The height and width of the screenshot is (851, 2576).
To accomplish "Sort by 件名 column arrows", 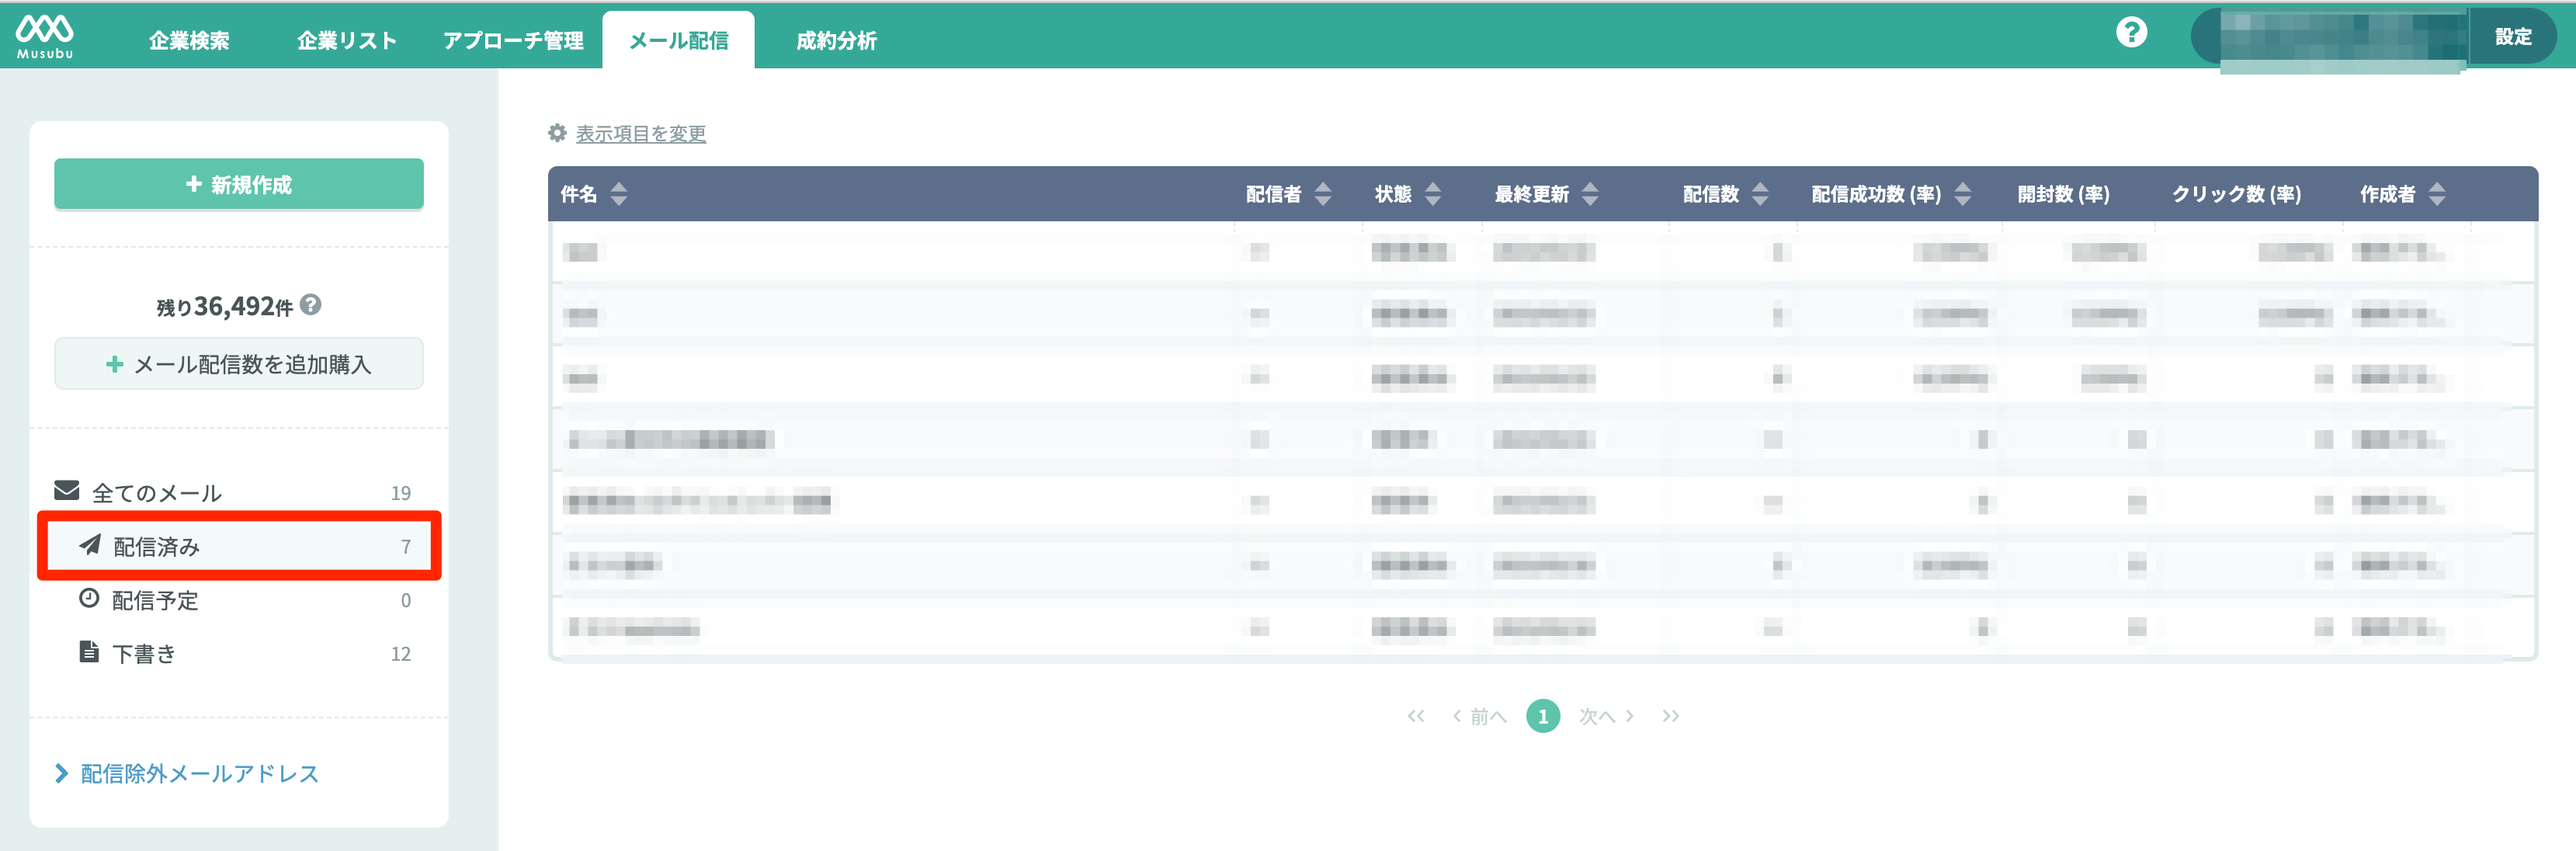I will (619, 194).
